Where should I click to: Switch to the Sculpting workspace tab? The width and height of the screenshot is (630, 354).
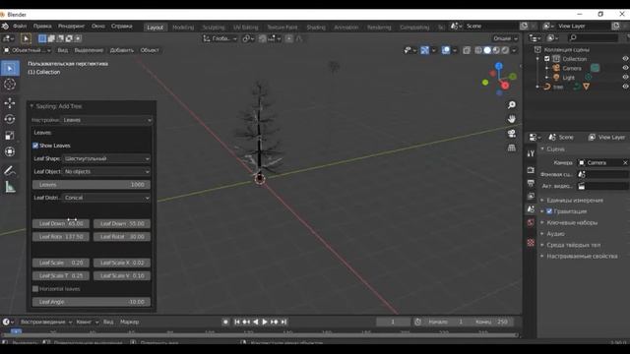pos(214,28)
